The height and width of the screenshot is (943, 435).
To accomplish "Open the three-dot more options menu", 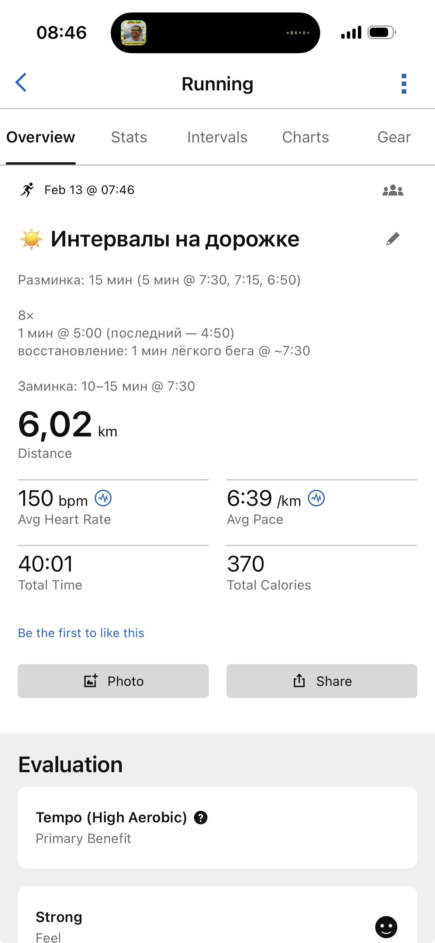I will click(x=404, y=84).
